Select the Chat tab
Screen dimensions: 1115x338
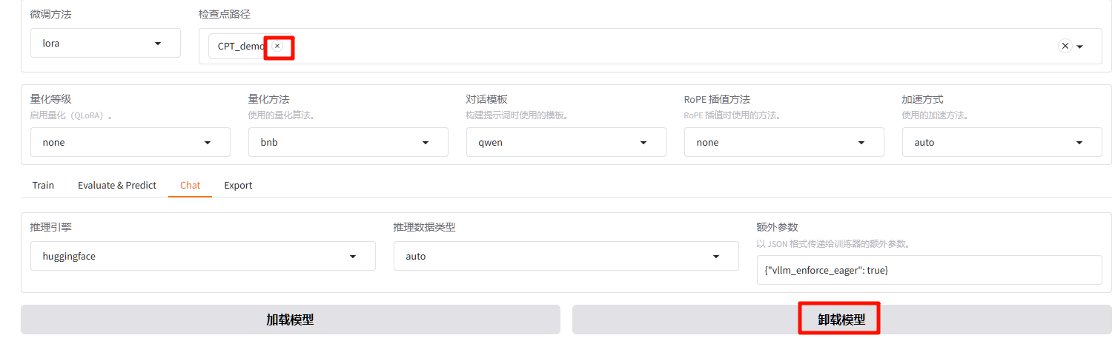191,186
